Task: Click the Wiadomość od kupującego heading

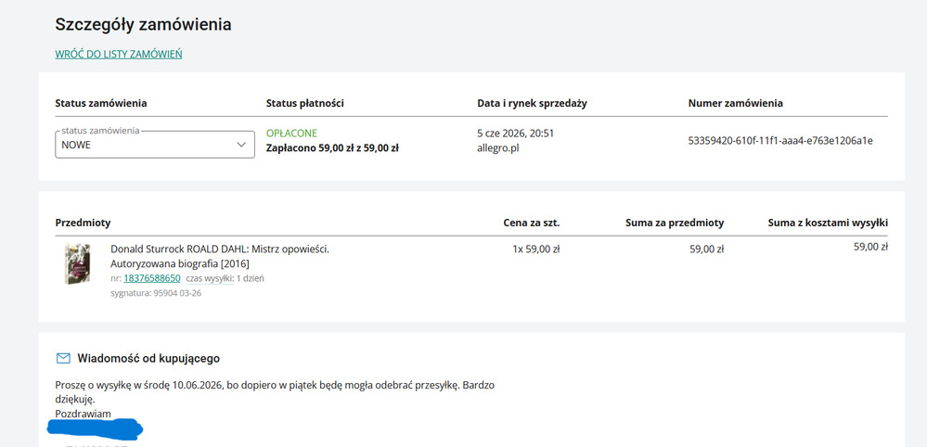Action: pos(148,358)
